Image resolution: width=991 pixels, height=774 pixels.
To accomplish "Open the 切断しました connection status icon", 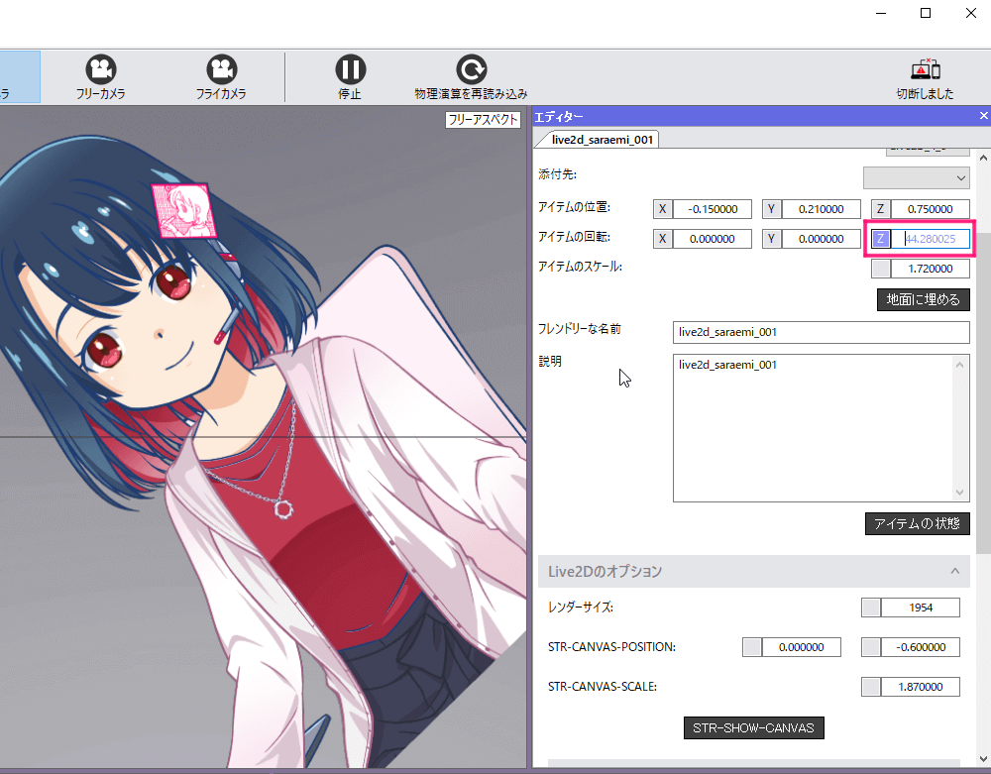I will [x=925, y=77].
